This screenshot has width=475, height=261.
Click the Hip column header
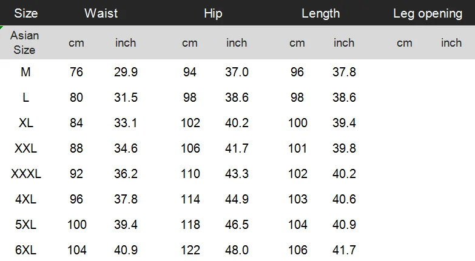coord(213,13)
